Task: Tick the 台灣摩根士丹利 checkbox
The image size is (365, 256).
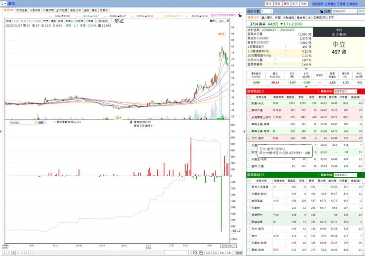Action: 249,117
